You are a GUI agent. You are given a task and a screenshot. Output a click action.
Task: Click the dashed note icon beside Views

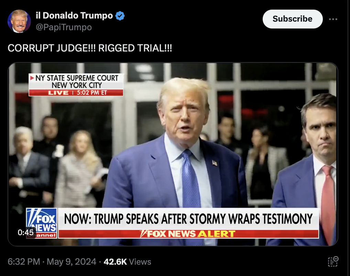coord(333,262)
